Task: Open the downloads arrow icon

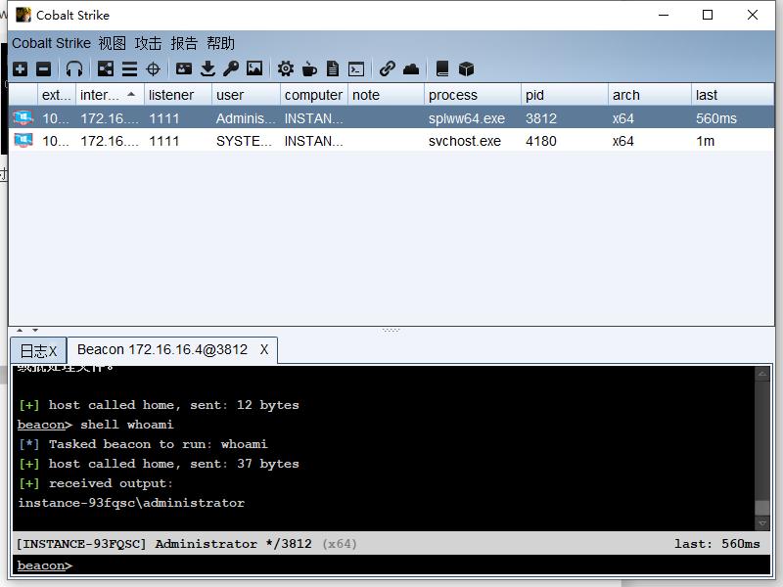Action: click(207, 68)
